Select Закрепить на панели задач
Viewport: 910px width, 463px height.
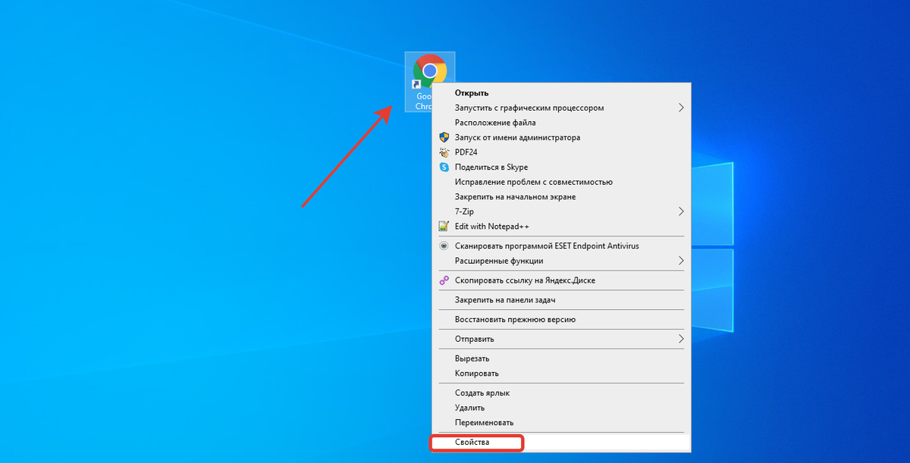click(561, 300)
